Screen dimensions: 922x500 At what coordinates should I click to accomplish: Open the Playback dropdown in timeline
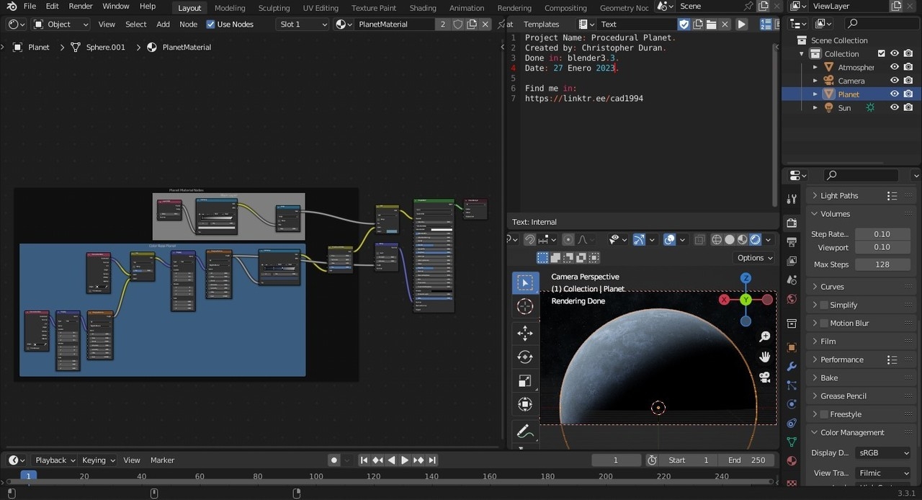point(55,460)
